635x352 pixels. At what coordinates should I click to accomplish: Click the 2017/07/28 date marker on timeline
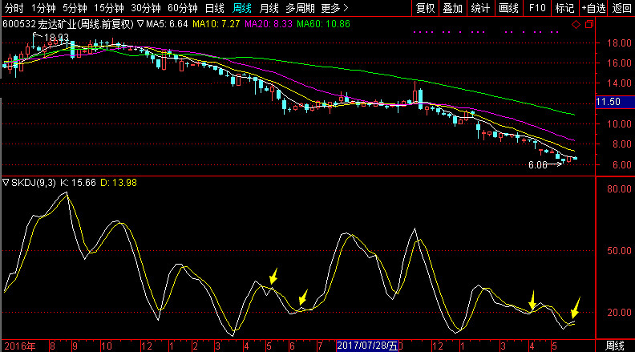(367, 346)
